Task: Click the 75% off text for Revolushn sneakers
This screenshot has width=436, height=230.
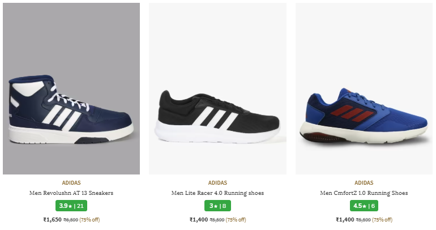Action: (89, 220)
